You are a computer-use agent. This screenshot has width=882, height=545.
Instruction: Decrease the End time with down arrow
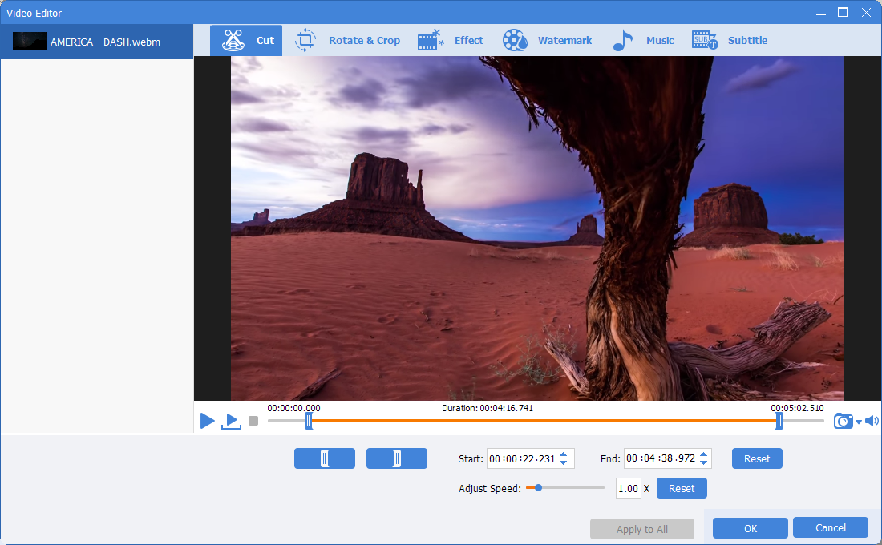pos(704,463)
